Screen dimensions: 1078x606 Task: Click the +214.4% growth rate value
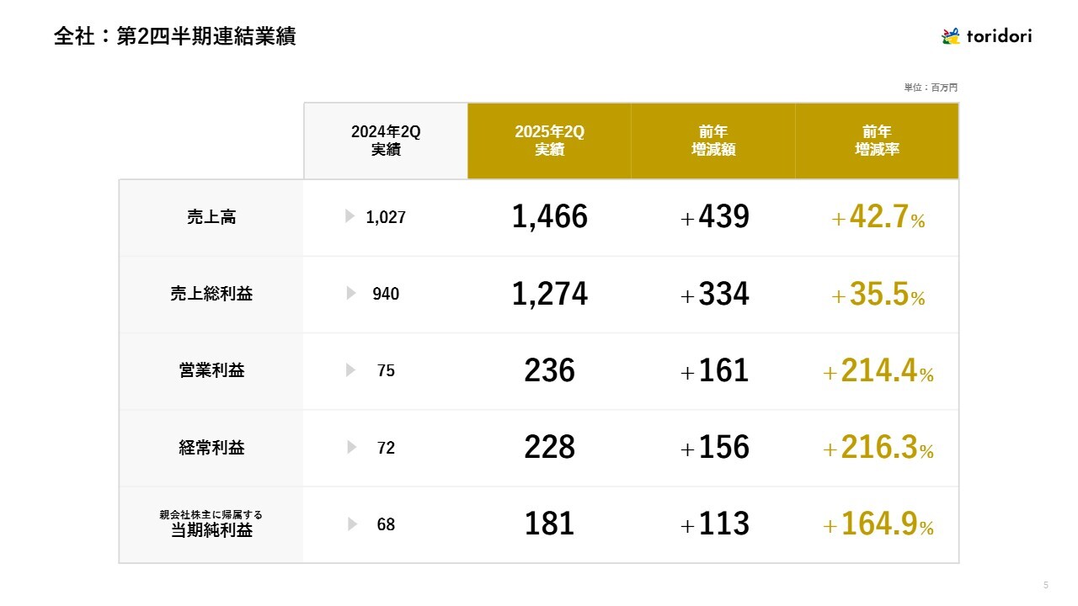[x=878, y=371]
